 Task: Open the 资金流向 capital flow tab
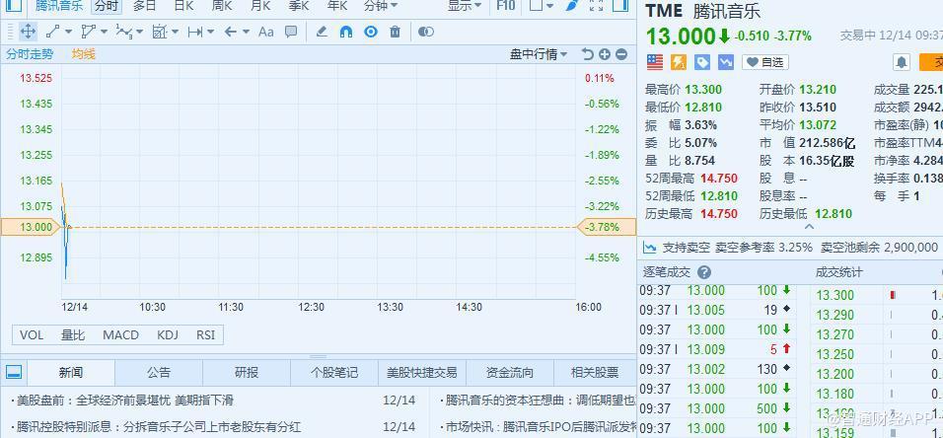click(510, 373)
